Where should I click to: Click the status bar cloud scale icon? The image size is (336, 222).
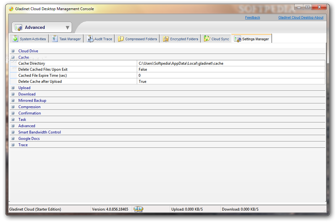click(138, 209)
